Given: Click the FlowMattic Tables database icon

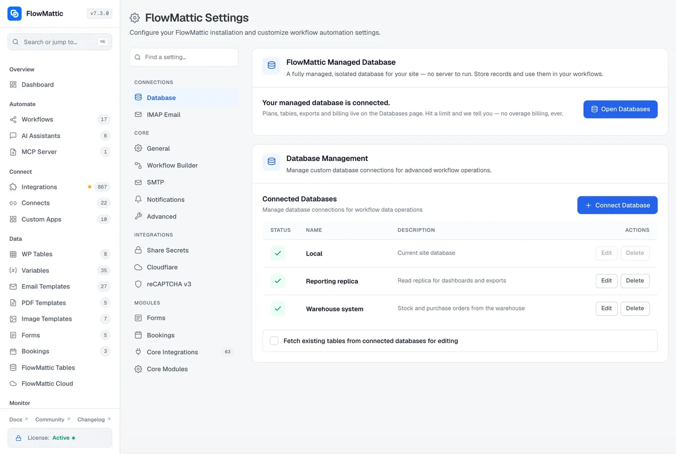Looking at the screenshot, I should [x=13, y=367].
